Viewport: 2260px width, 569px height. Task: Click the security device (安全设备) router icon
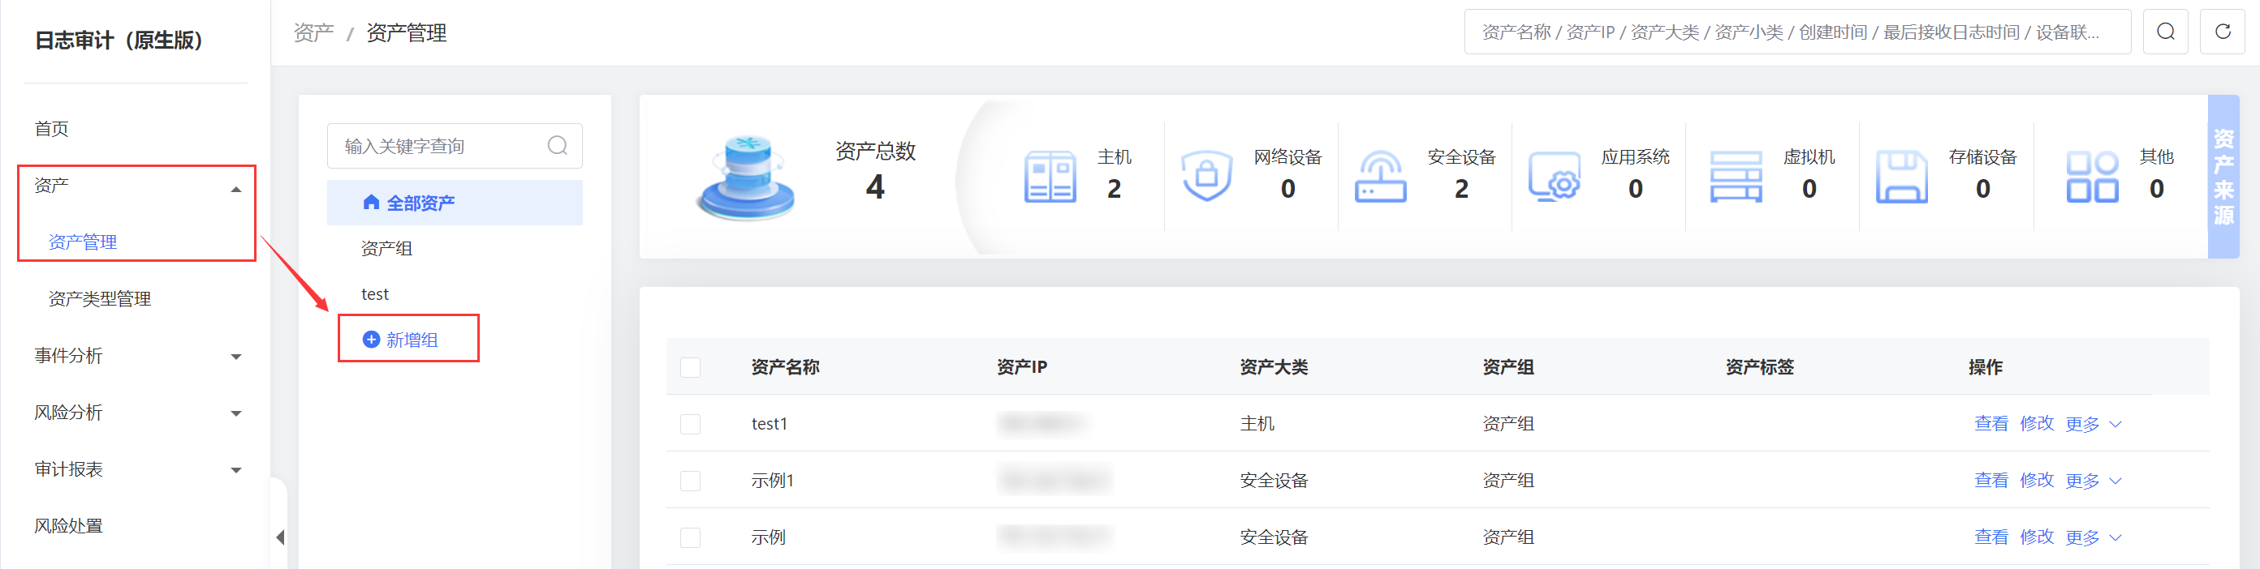(1380, 176)
